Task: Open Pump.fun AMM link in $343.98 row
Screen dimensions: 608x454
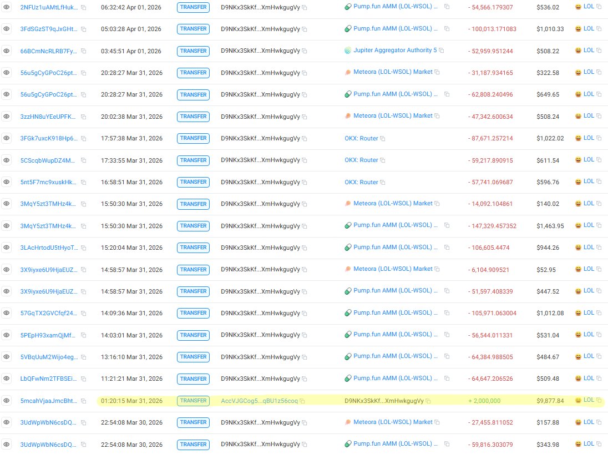Action: click(x=396, y=443)
